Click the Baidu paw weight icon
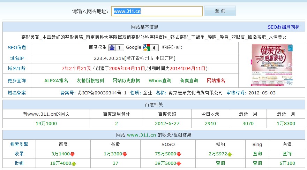The image size is (307, 170). [x=116, y=48]
